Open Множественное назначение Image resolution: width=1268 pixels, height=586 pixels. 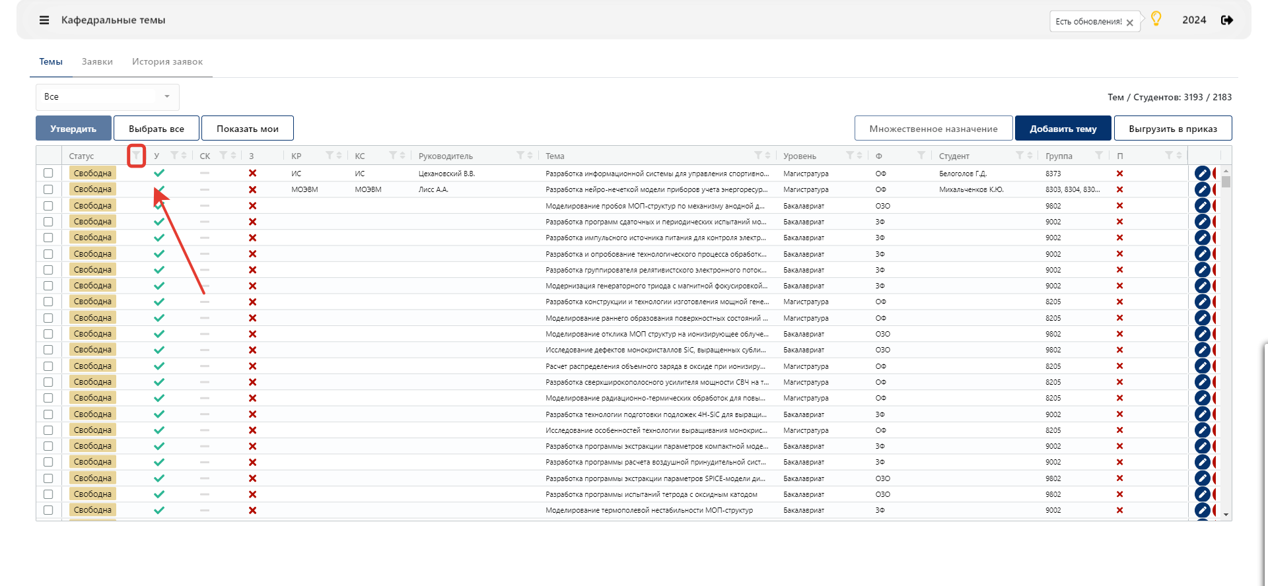934,129
